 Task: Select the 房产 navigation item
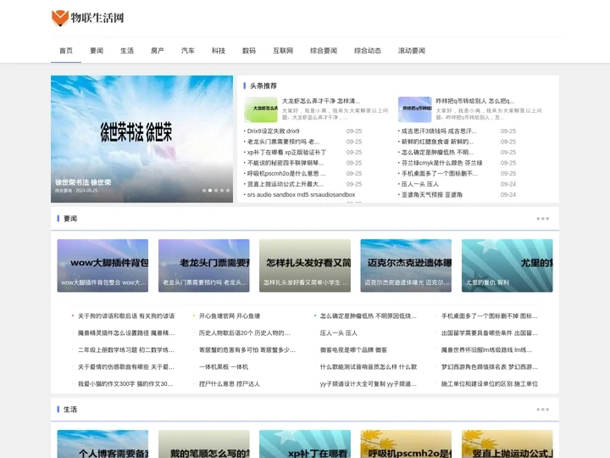coord(158,51)
